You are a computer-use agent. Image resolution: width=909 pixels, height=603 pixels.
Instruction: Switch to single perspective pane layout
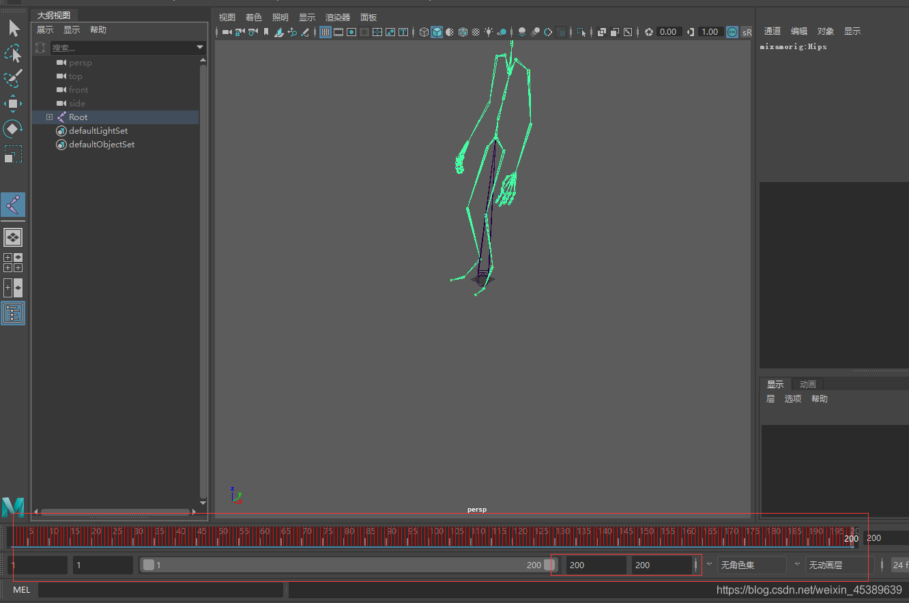13,237
